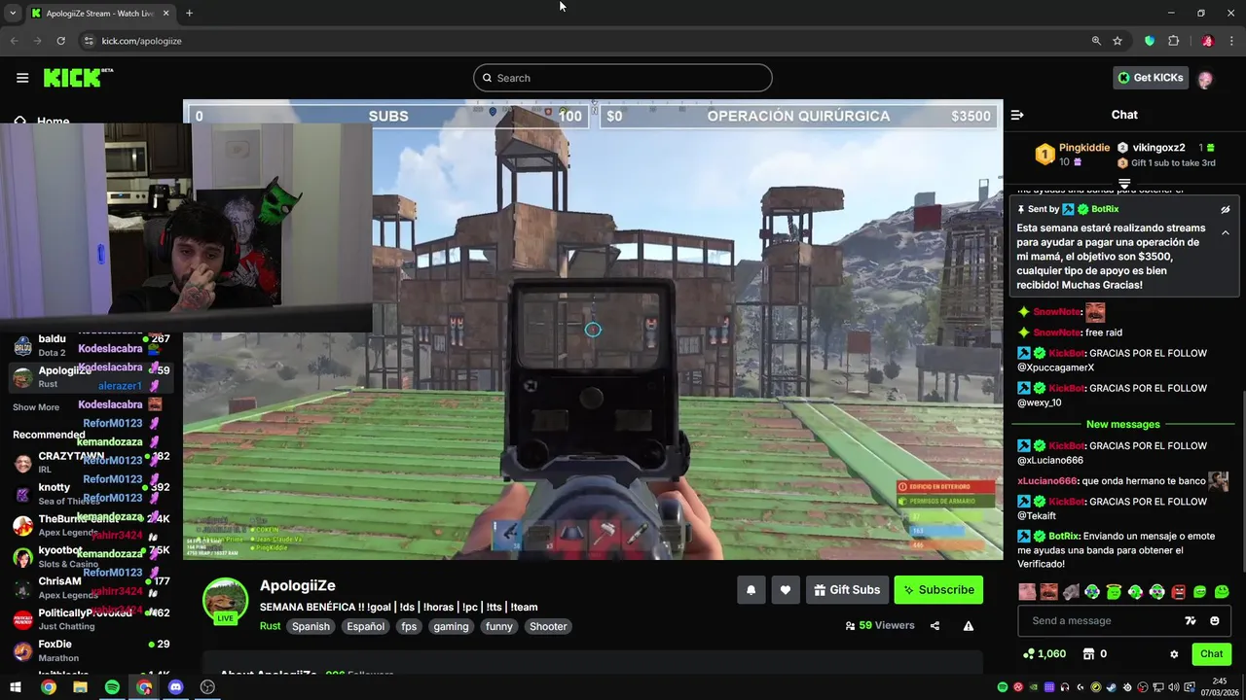1246x700 pixels.
Task: Select the Shooter tag
Action: click(x=548, y=626)
